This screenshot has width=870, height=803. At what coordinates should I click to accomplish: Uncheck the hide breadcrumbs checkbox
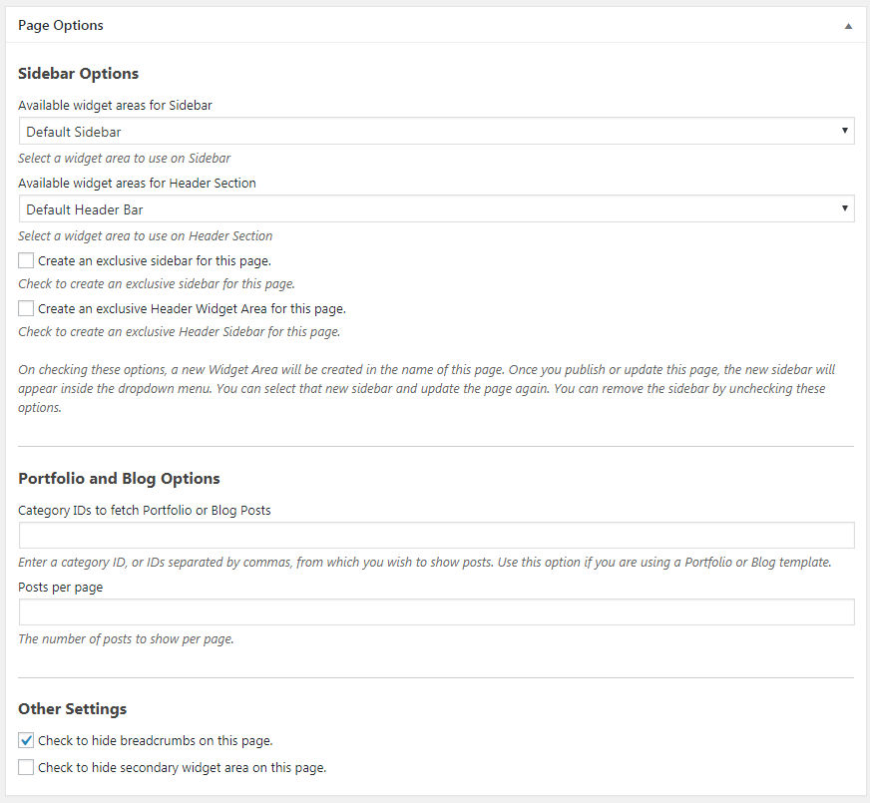coord(26,740)
